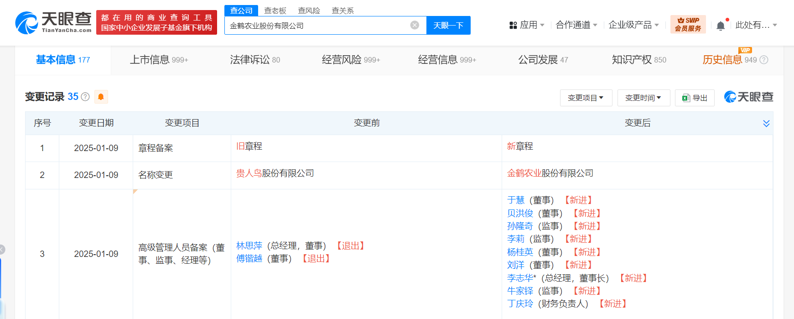Switch to 查风险 search tab
The width and height of the screenshot is (794, 319).
[309, 10]
